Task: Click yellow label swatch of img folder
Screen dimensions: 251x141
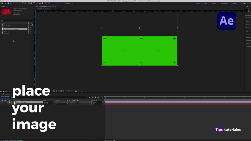Action: (x=29, y=27)
